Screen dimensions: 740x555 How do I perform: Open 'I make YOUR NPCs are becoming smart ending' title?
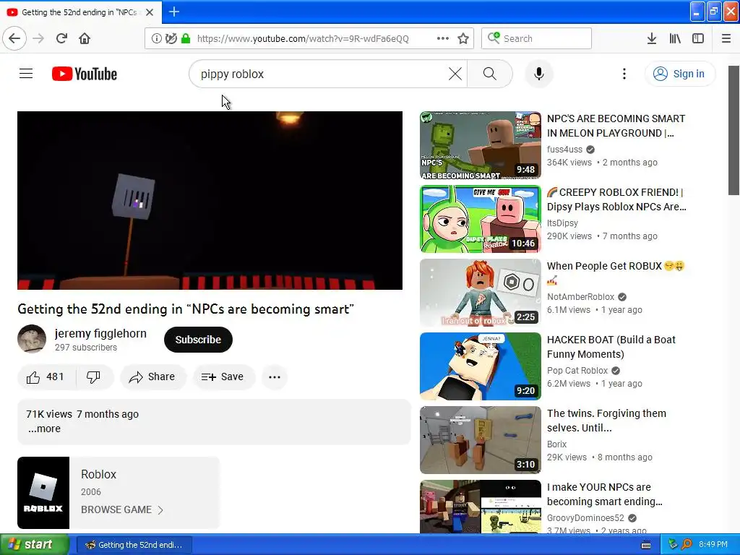[605, 494]
